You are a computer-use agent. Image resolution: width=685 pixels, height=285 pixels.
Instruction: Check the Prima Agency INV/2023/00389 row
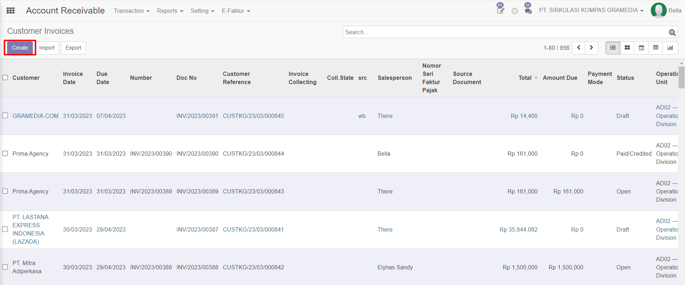pos(5,191)
